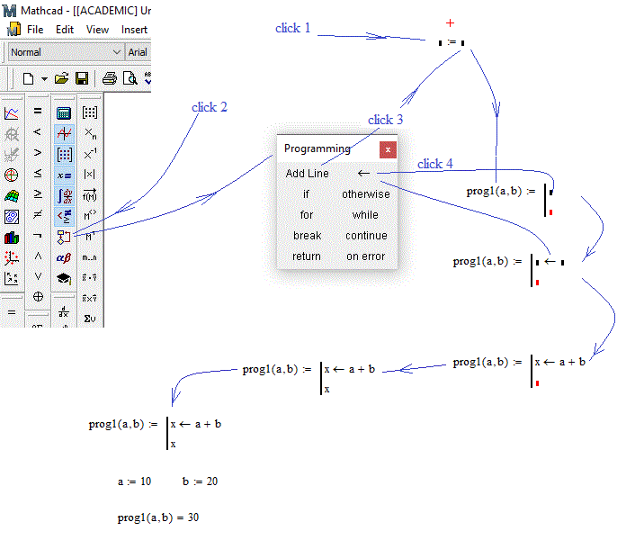
Task: Toggle the Boolean toolbar button
Action: point(64,217)
